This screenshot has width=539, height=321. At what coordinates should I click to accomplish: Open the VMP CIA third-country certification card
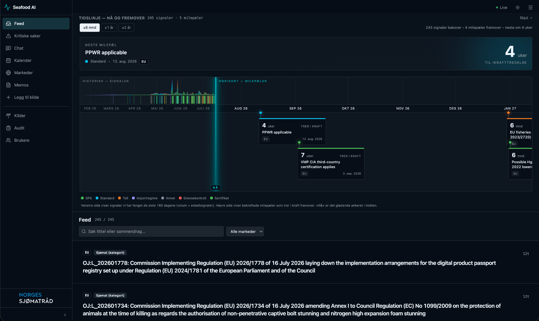pyautogui.click(x=331, y=164)
